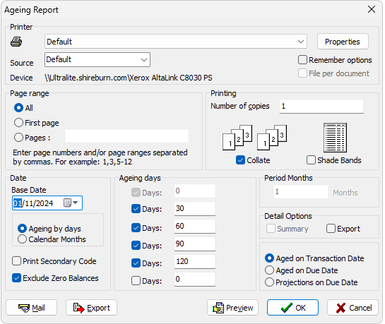Click the second collate pages illustration

click(x=272, y=138)
